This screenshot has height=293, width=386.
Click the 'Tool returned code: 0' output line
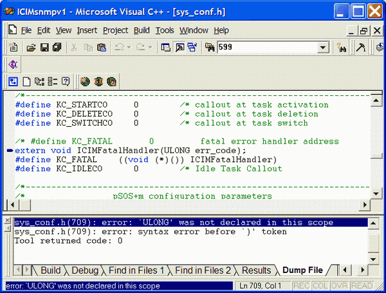tap(68, 241)
